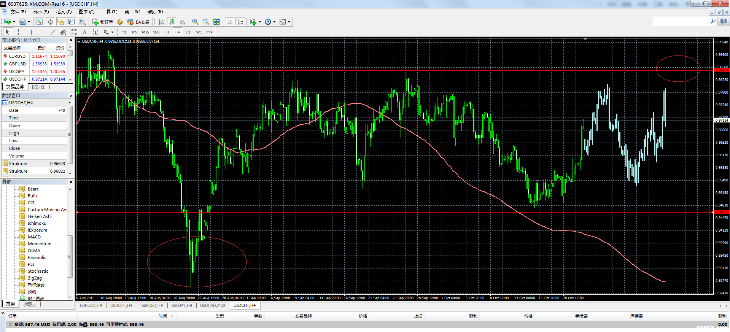Select the Text Label tool
Viewport: 730px width, 332px height.
click(x=95, y=32)
